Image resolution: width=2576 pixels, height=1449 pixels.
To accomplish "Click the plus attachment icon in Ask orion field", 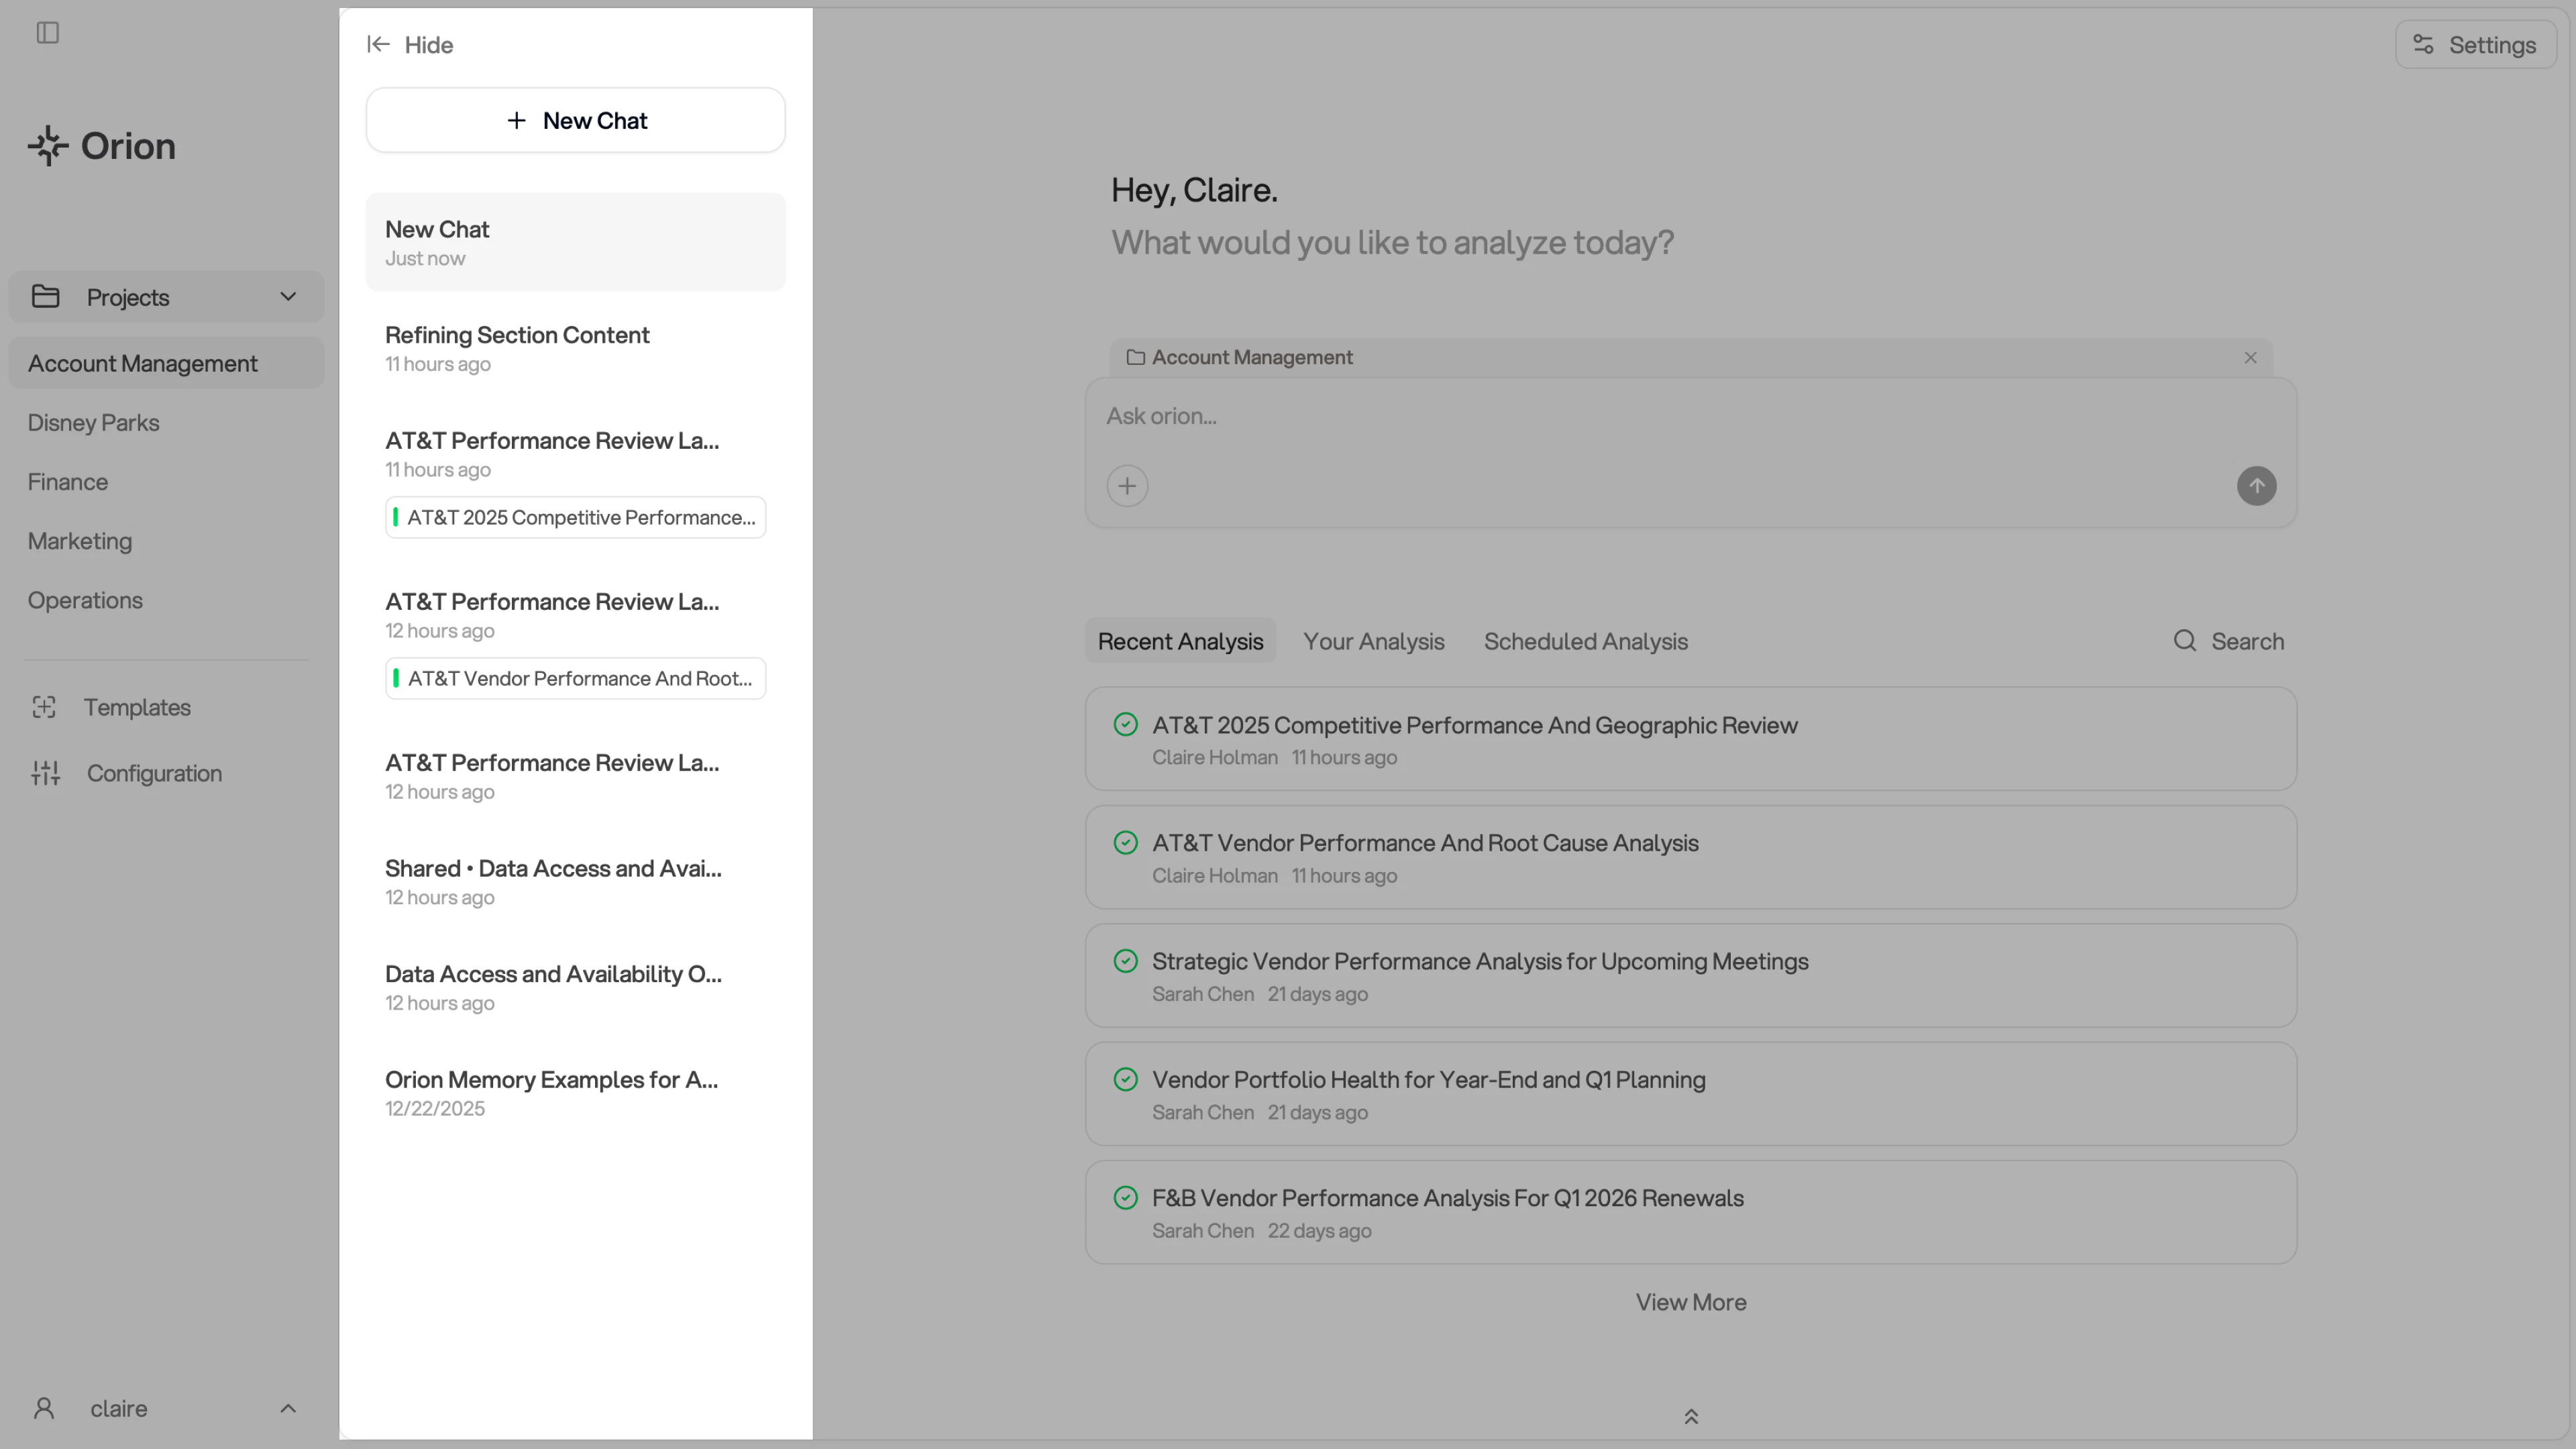I will coord(1127,485).
